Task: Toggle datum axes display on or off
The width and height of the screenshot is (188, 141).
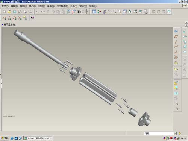Action: click(x=9, y=18)
